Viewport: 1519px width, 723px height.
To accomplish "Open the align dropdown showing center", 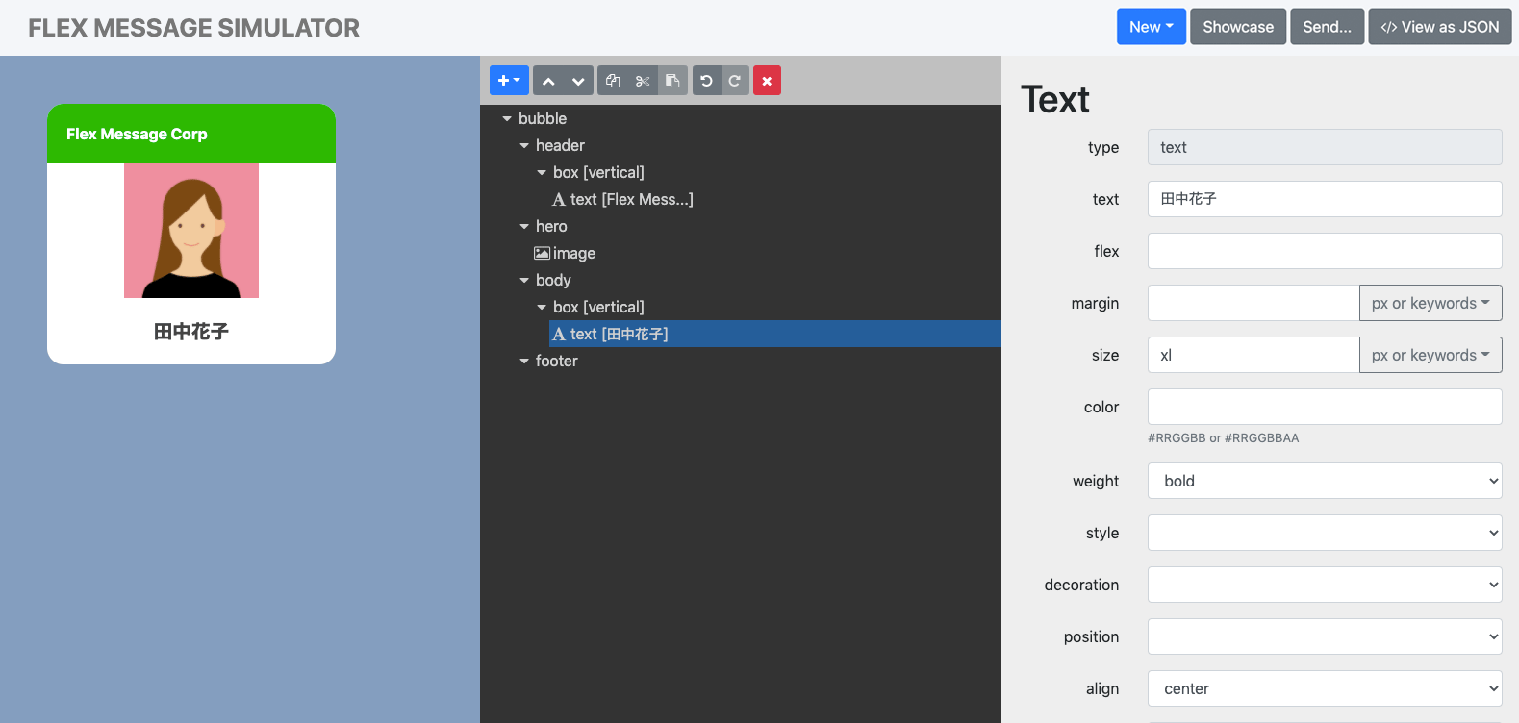I will 1324,688.
